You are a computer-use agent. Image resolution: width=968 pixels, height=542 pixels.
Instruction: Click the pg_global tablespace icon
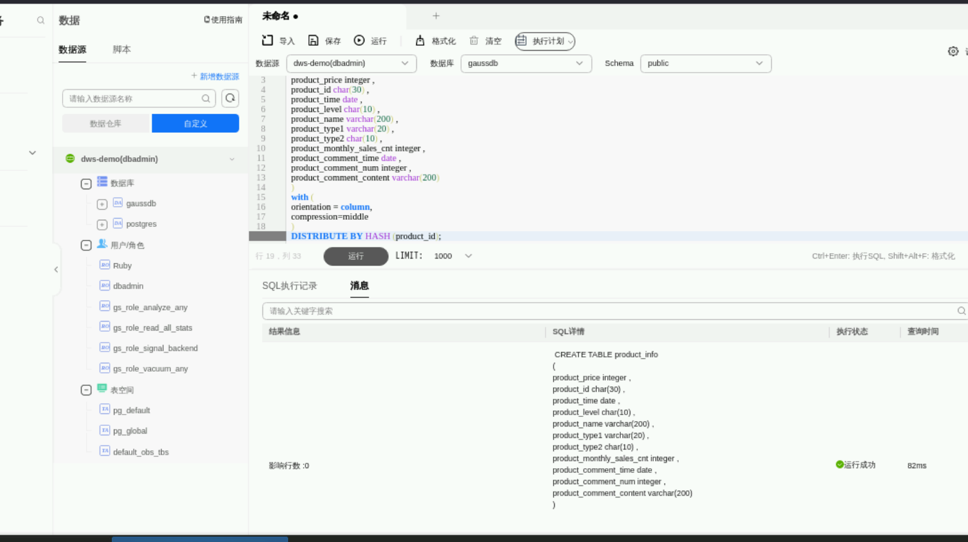104,430
